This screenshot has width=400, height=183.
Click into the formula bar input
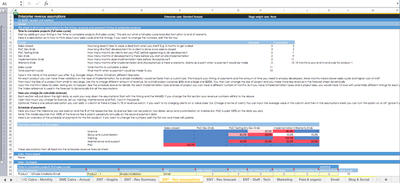pos(223,4)
